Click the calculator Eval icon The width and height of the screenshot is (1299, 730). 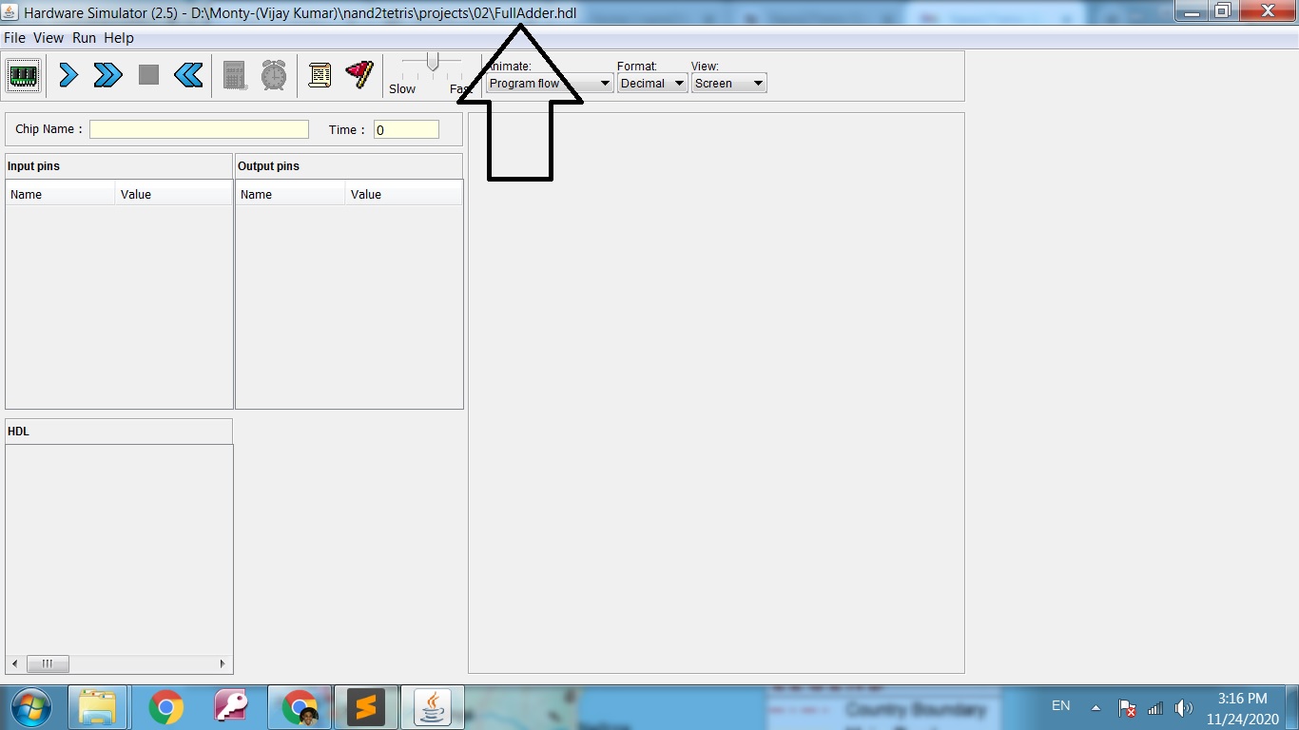[235, 75]
